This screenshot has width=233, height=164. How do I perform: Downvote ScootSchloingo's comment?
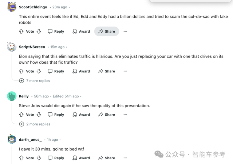coord(39,32)
